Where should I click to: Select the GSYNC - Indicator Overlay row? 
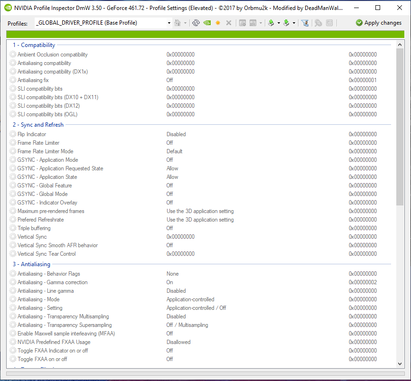[x=201, y=203]
